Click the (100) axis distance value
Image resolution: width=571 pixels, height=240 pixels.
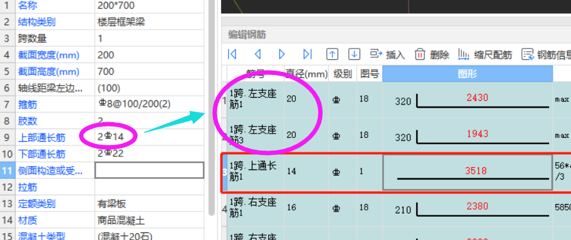tap(109, 88)
